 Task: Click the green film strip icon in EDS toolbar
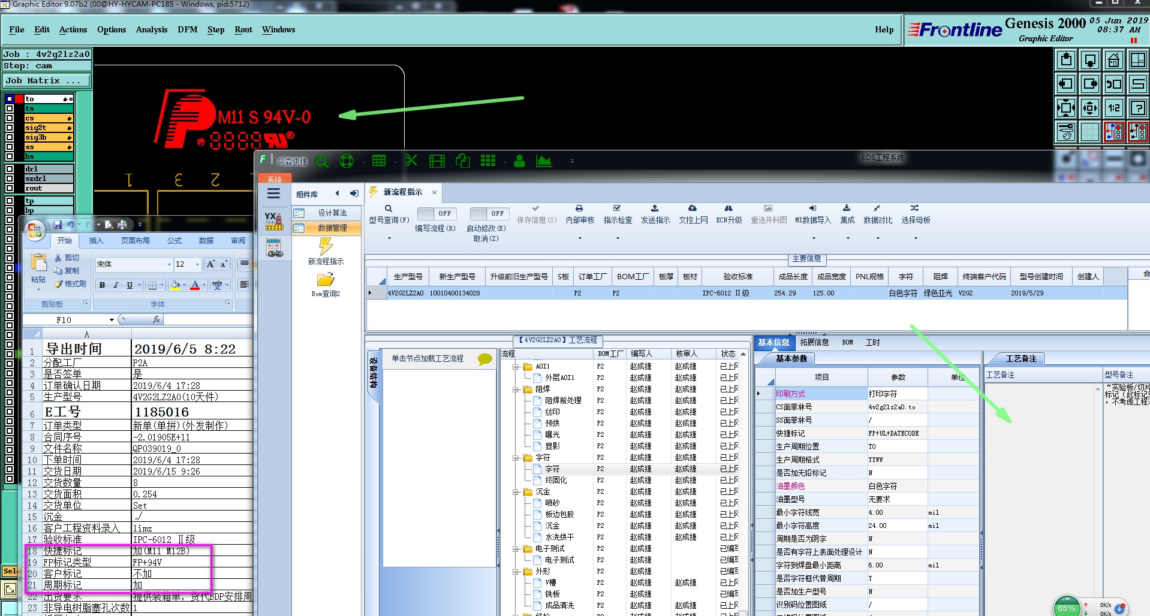coord(437,161)
